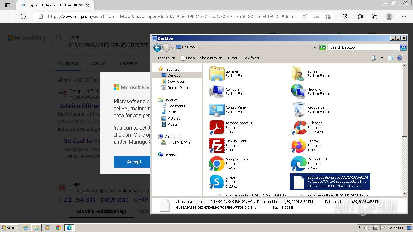Viewport: 413px width, 232px height.
Task: Expand the Desktop breadcrumb arrow
Action: pyautogui.click(x=198, y=47)
